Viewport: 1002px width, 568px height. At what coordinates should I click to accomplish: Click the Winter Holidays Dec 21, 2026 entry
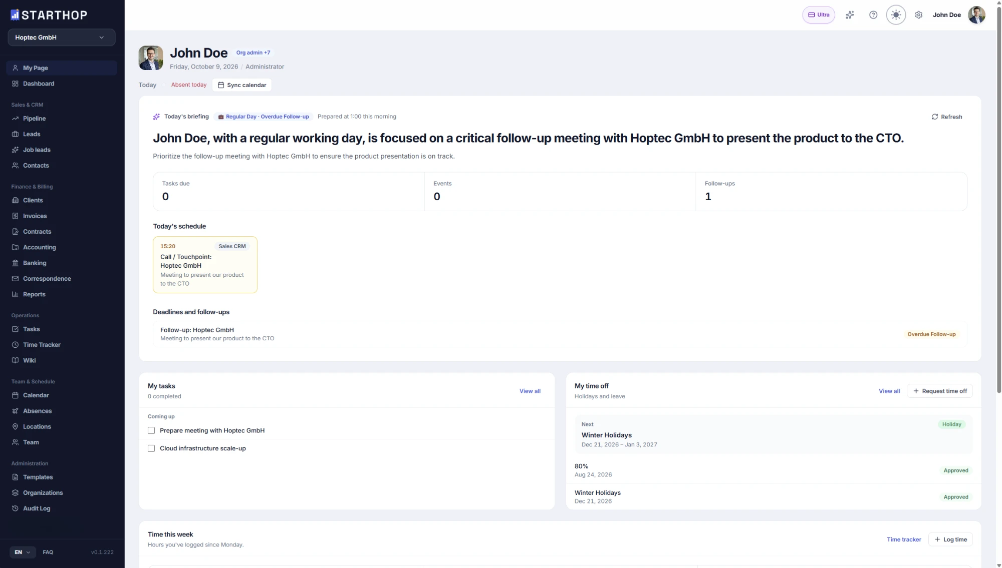point(773,497)
